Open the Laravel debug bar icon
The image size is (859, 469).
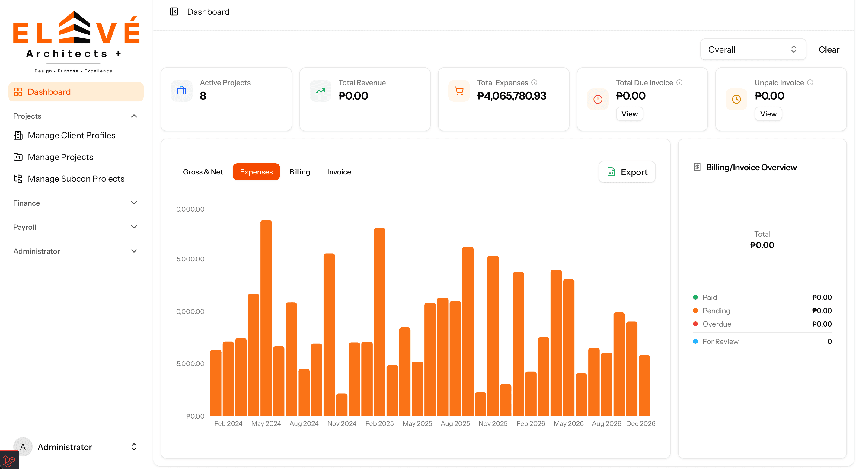pos(9,460)
